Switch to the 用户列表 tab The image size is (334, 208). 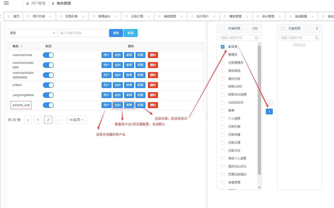39,16
